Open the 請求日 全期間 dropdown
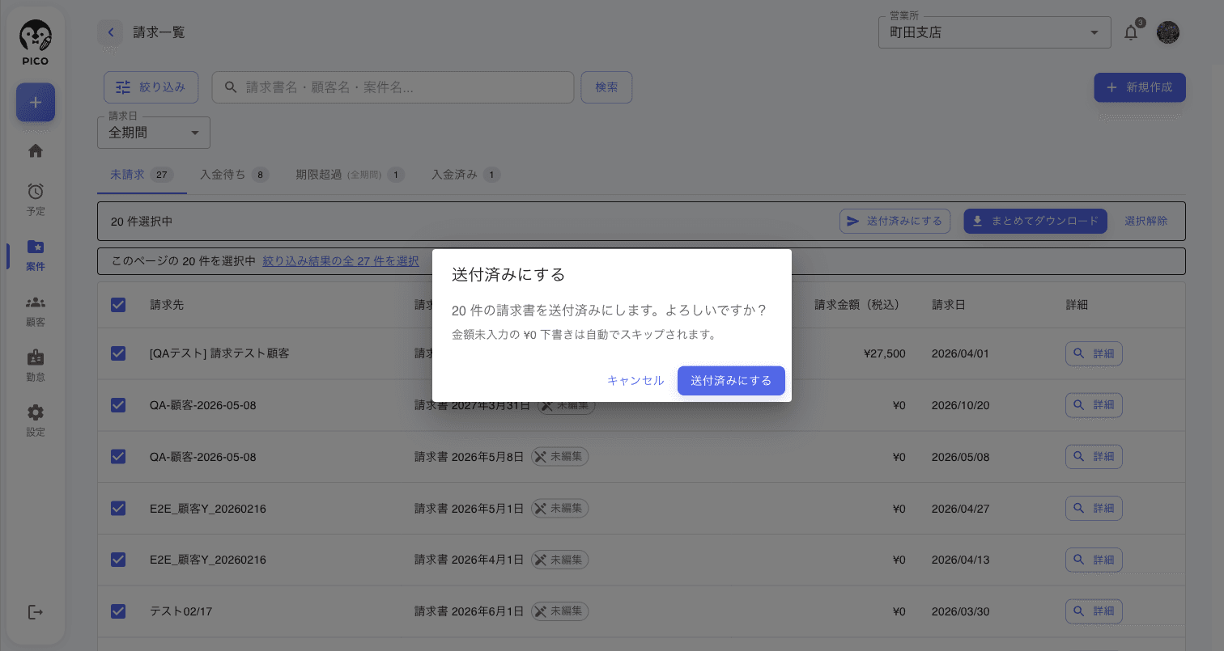The image size is (1224, 651). tap(154, 133)
